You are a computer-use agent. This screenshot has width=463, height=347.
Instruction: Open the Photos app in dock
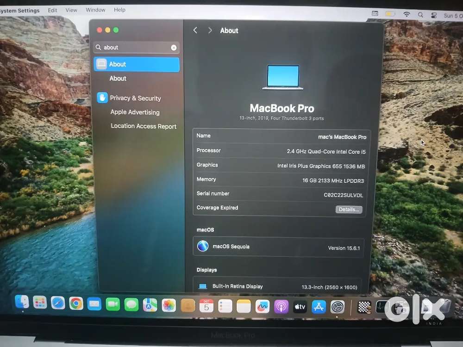[x=169, y=305]
